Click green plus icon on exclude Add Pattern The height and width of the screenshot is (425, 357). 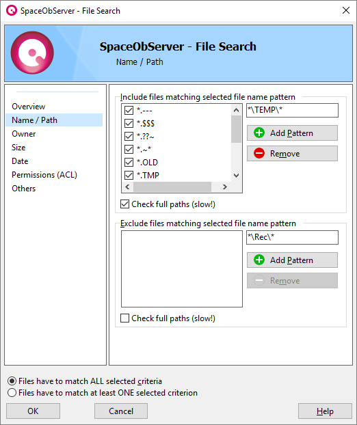tap(259, 260)
